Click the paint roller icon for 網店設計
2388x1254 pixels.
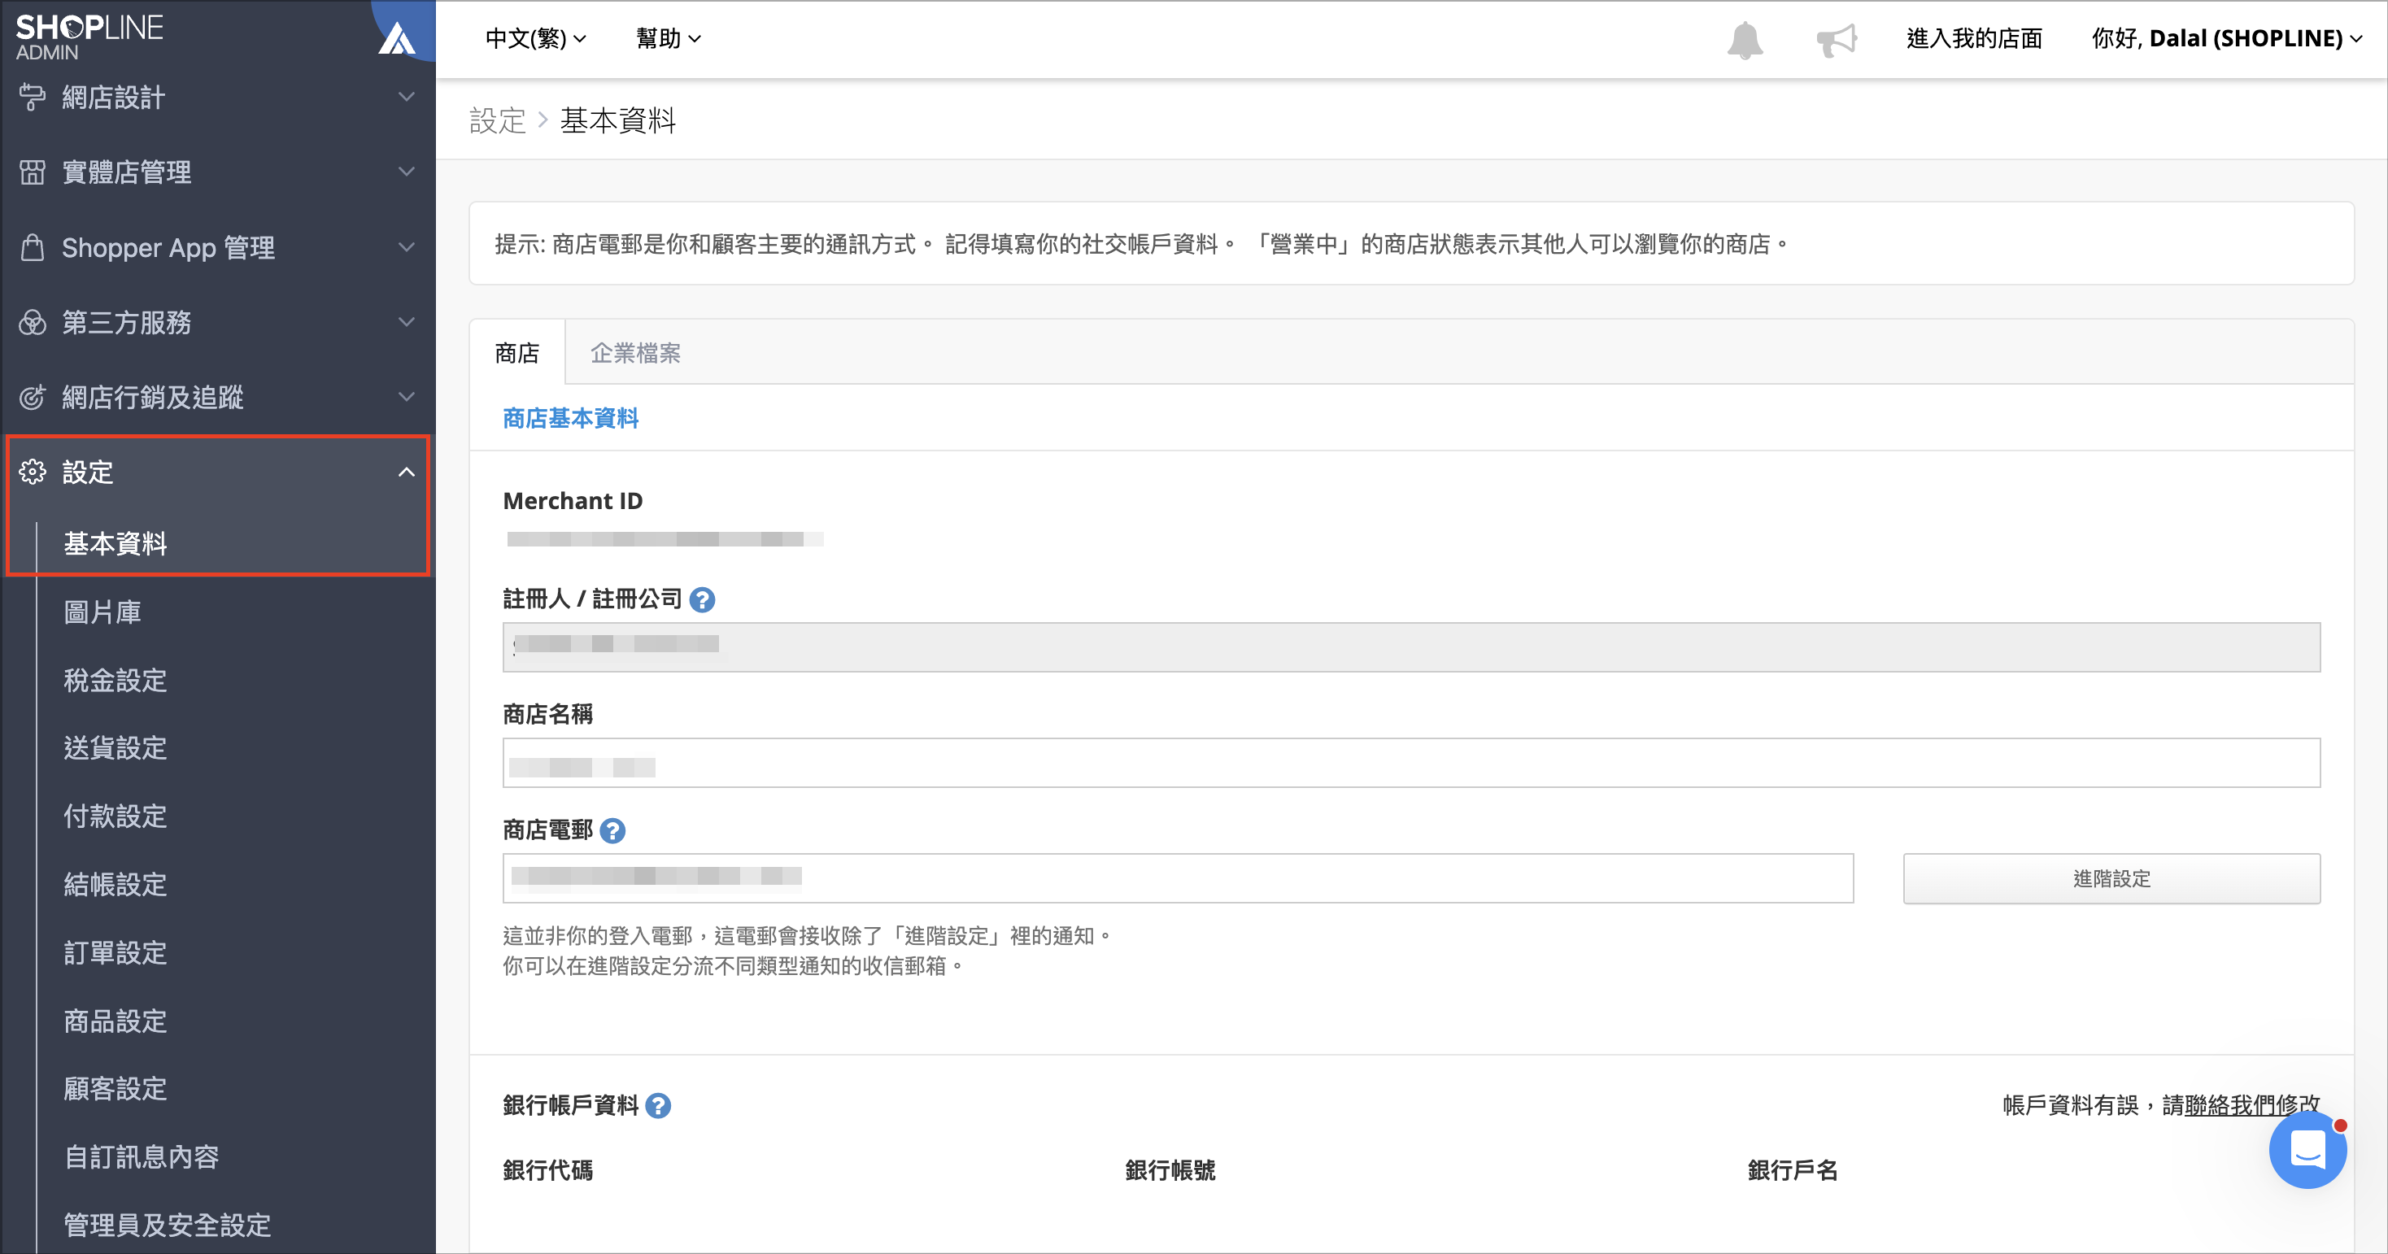coord(33,98)
